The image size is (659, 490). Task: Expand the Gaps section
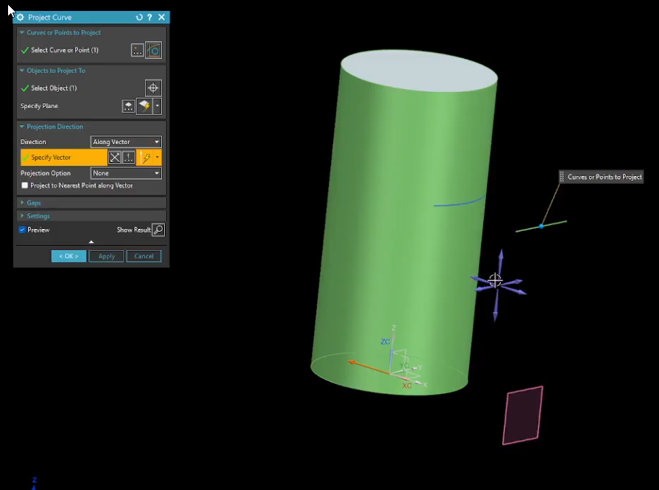(x=22, y=202)
